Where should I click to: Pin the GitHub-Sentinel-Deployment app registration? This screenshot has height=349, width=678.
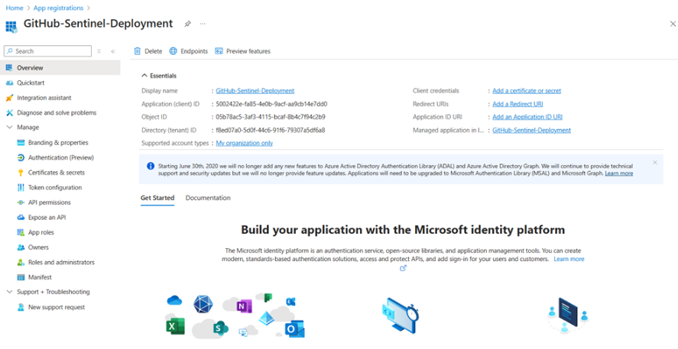coord(188,24)
